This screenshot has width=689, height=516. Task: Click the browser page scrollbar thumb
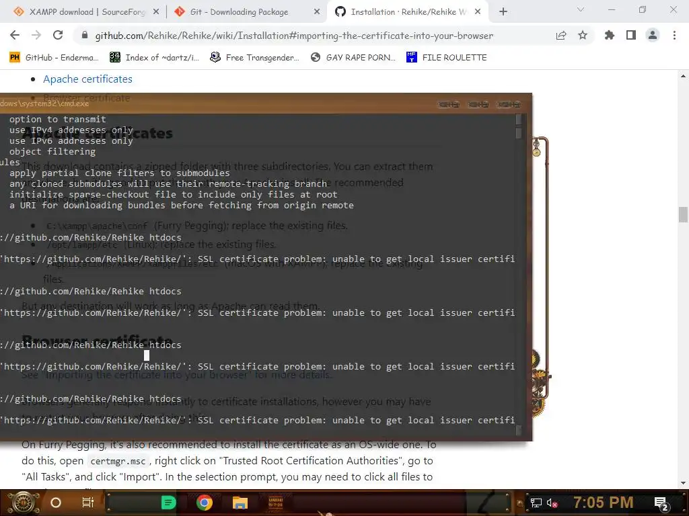coord(683,214)
